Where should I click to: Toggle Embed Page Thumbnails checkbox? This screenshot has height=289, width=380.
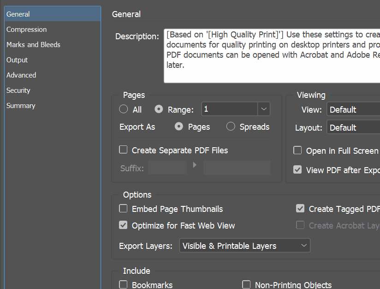tap(124, 209)
